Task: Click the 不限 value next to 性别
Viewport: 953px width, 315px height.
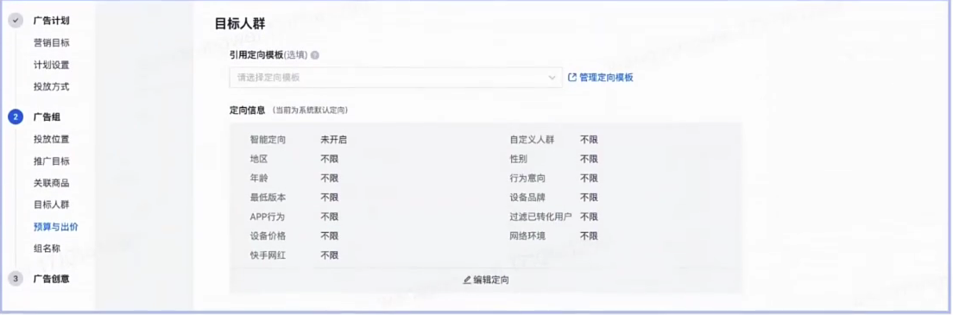Action: coord(589,159)
